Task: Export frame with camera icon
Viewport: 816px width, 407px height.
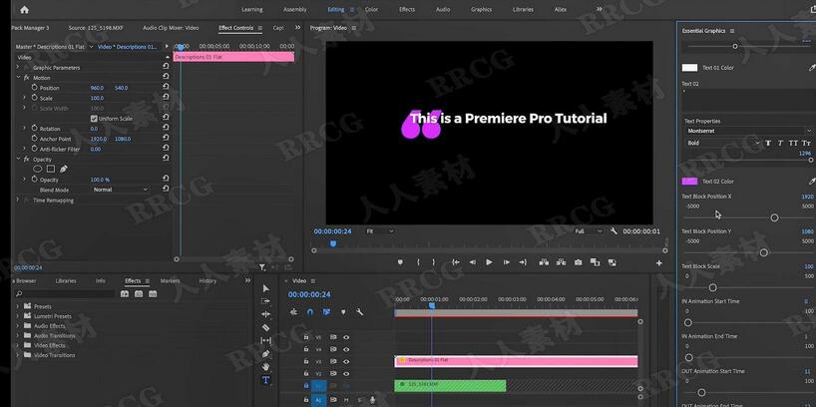Action: [x=578, y=262]
